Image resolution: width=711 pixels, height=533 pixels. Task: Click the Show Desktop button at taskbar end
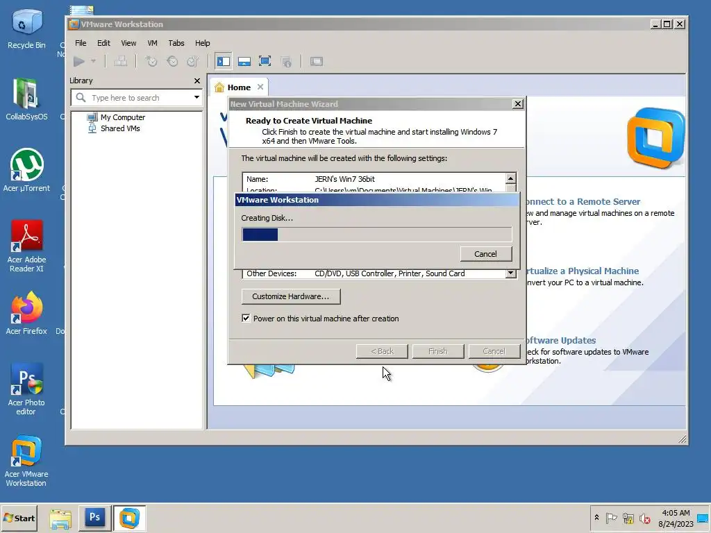(x=703, y=518)
